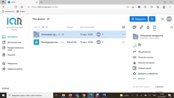
Task: Open browser settings and more menu
Action: pos(170,7)
